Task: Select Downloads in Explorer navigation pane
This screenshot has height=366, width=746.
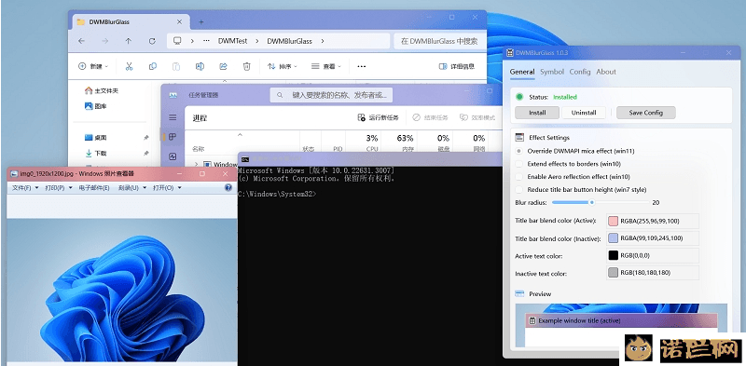Action: click(96, 153)
